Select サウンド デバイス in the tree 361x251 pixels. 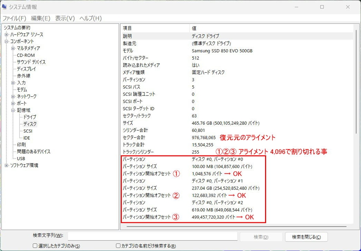pos(31,62)
